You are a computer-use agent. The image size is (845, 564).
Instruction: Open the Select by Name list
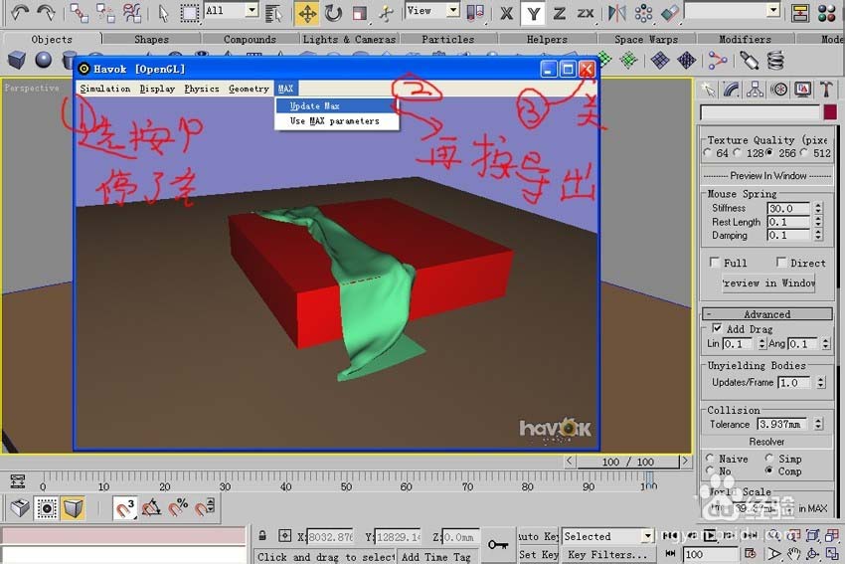(x=274, y=14)
